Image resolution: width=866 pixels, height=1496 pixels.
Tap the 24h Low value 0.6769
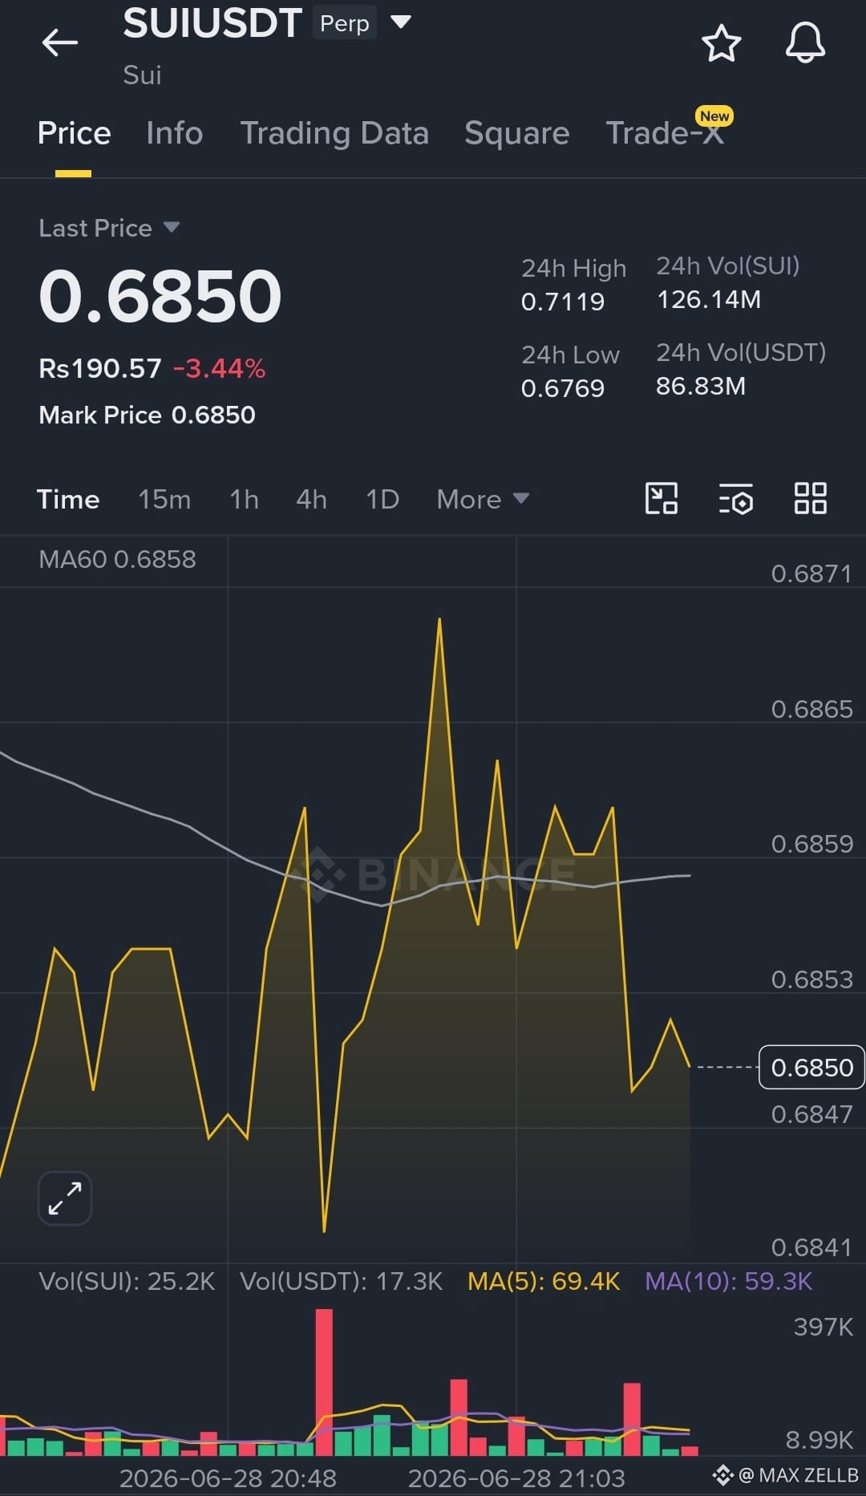(562, 388)
